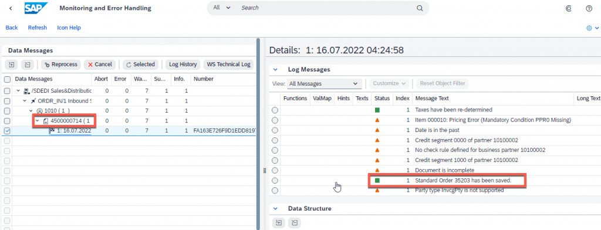Click the FA163E726F9D1EDD819 number cell

click(224, 131)
